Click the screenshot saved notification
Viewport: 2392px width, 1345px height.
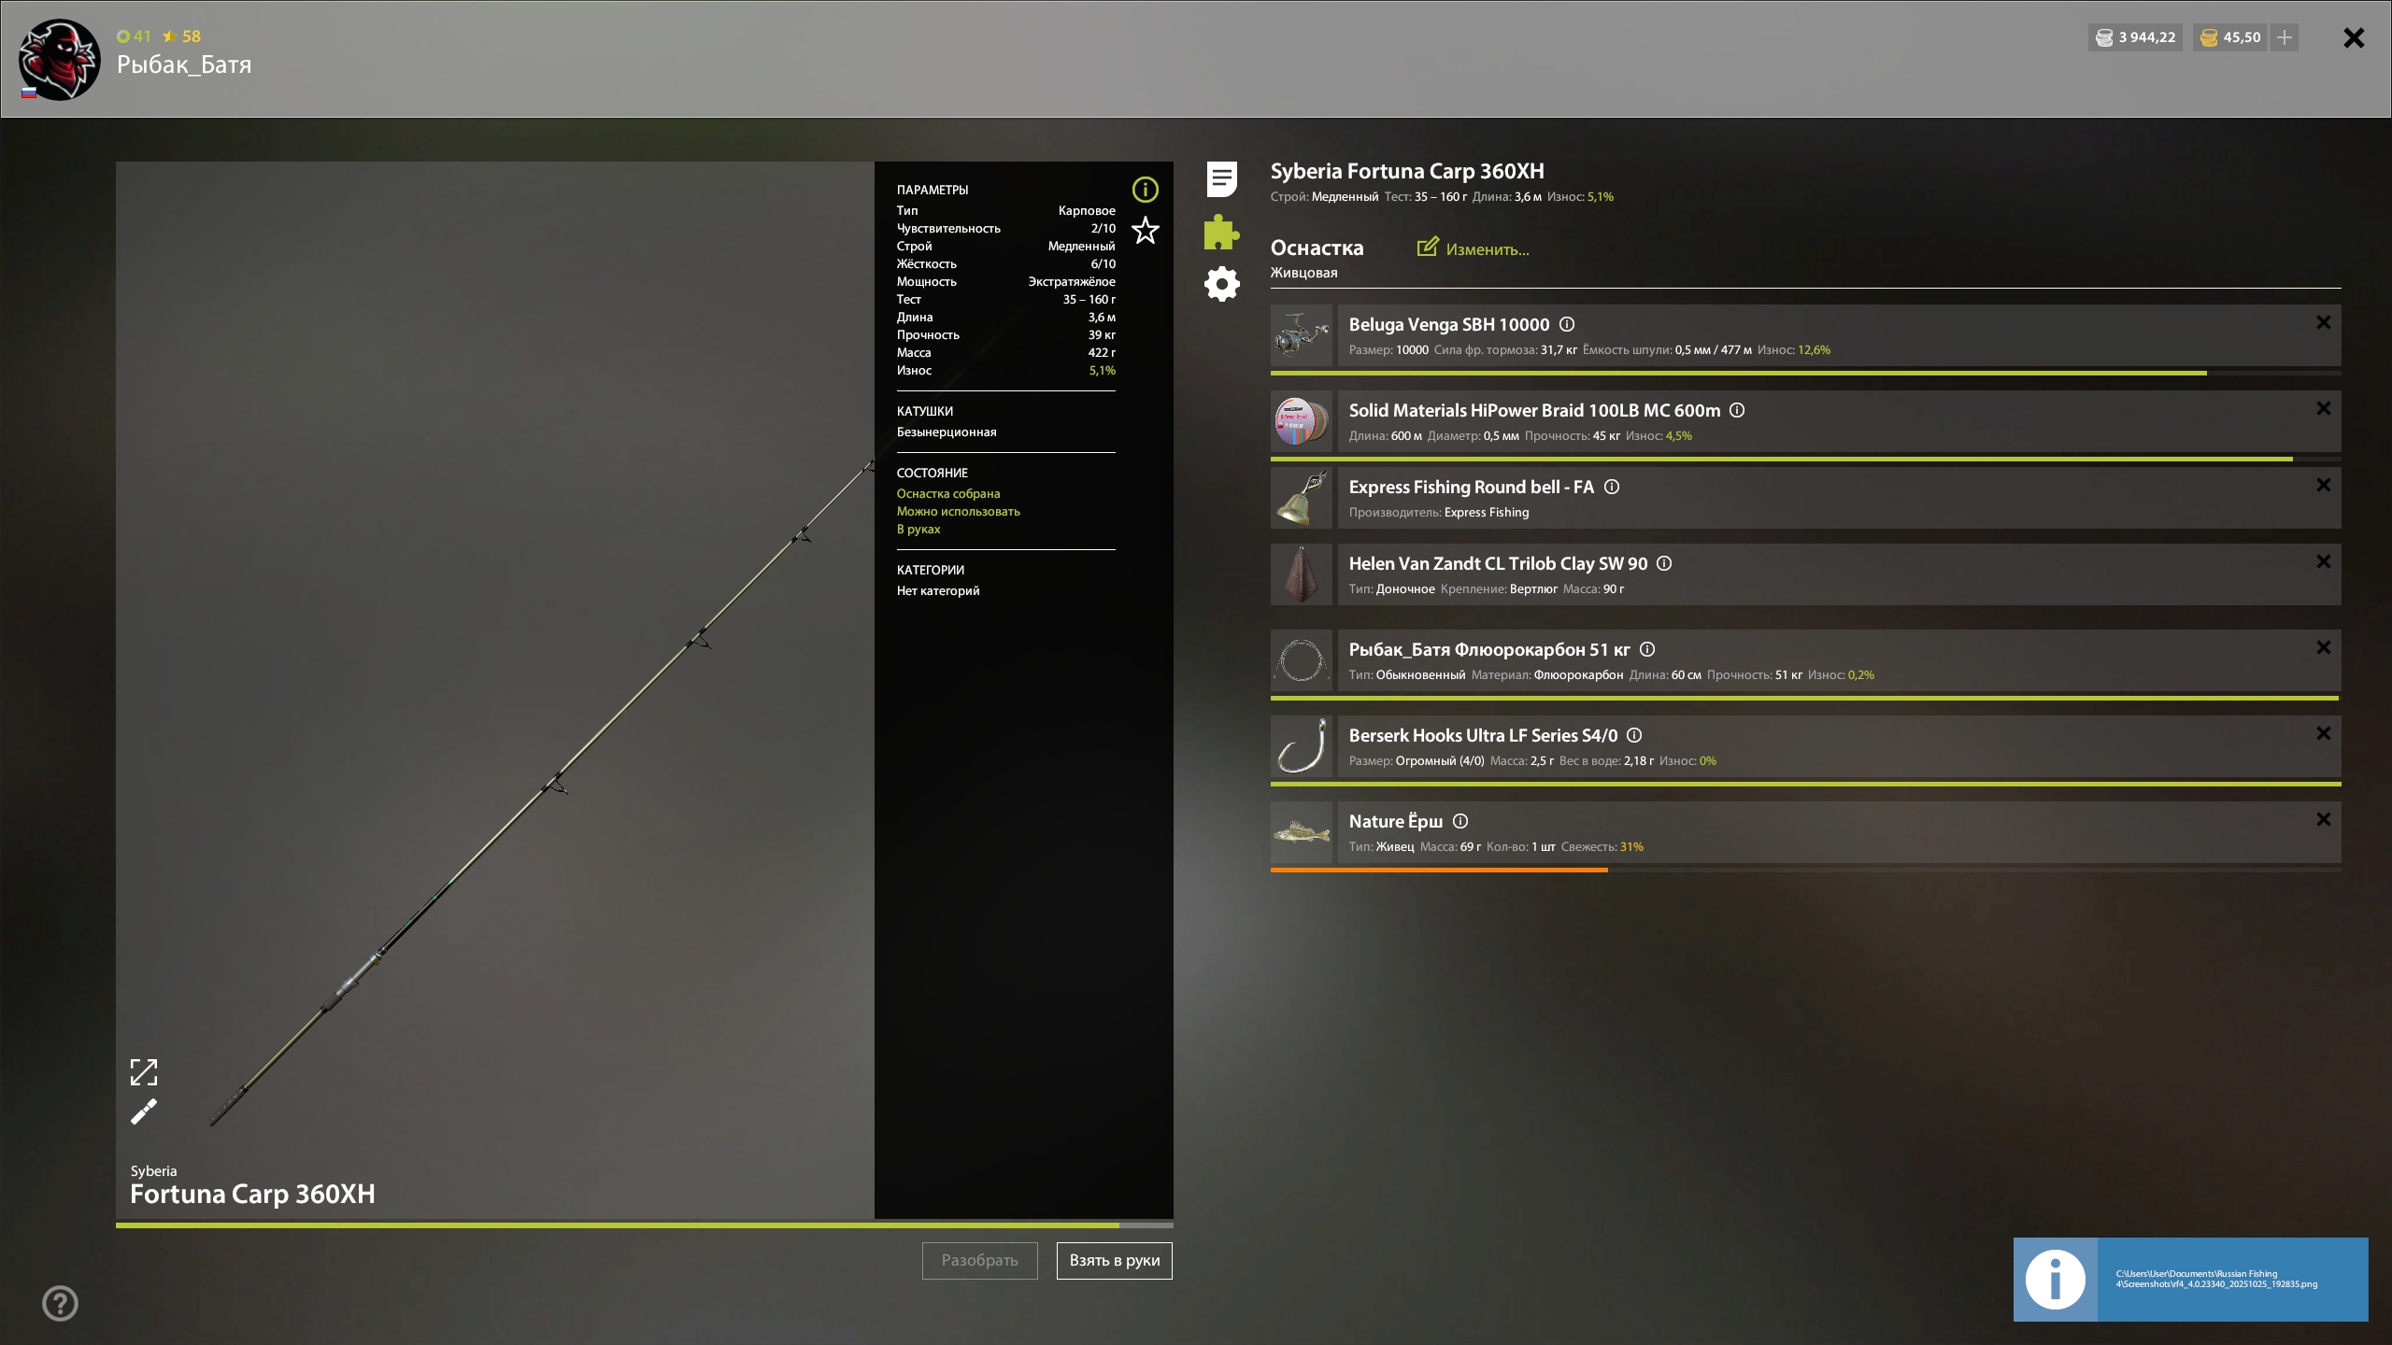[x=2190, y=1279]
